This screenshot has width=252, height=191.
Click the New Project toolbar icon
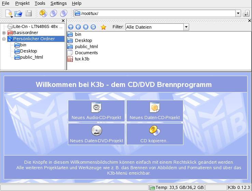pyautogui.click(x=9, y=13)
